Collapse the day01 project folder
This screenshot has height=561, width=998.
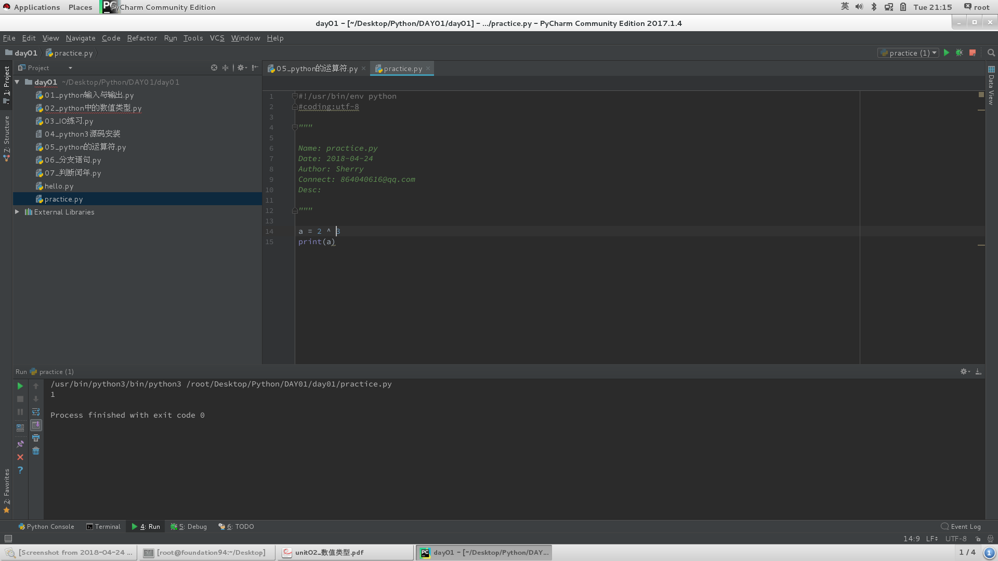pyautogui.click(x=17, y=82)
